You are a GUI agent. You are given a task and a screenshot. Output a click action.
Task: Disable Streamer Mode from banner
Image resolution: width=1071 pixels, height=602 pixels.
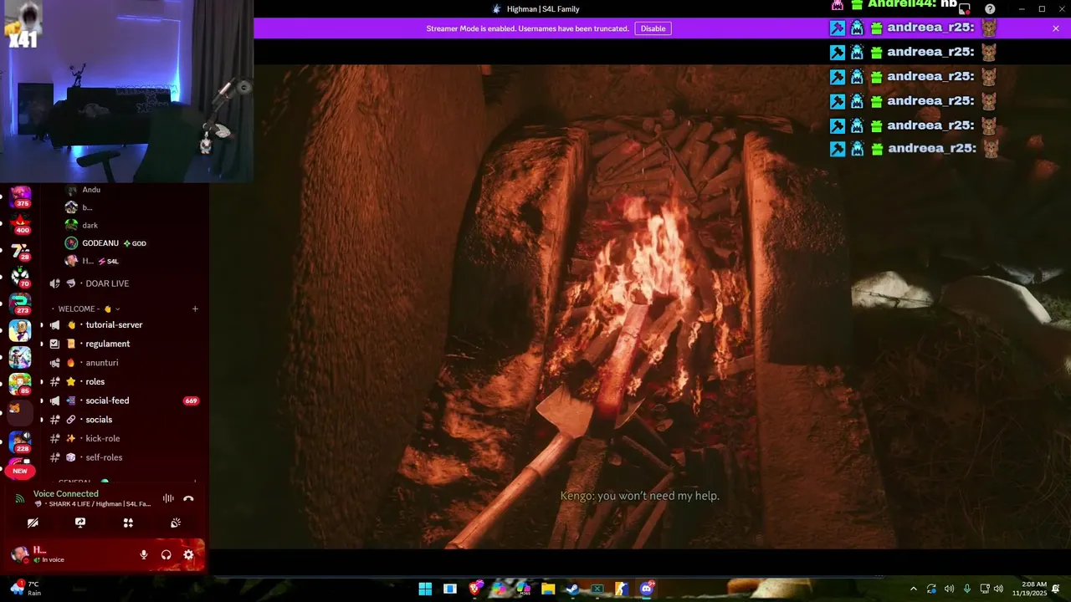pos(653,28)
